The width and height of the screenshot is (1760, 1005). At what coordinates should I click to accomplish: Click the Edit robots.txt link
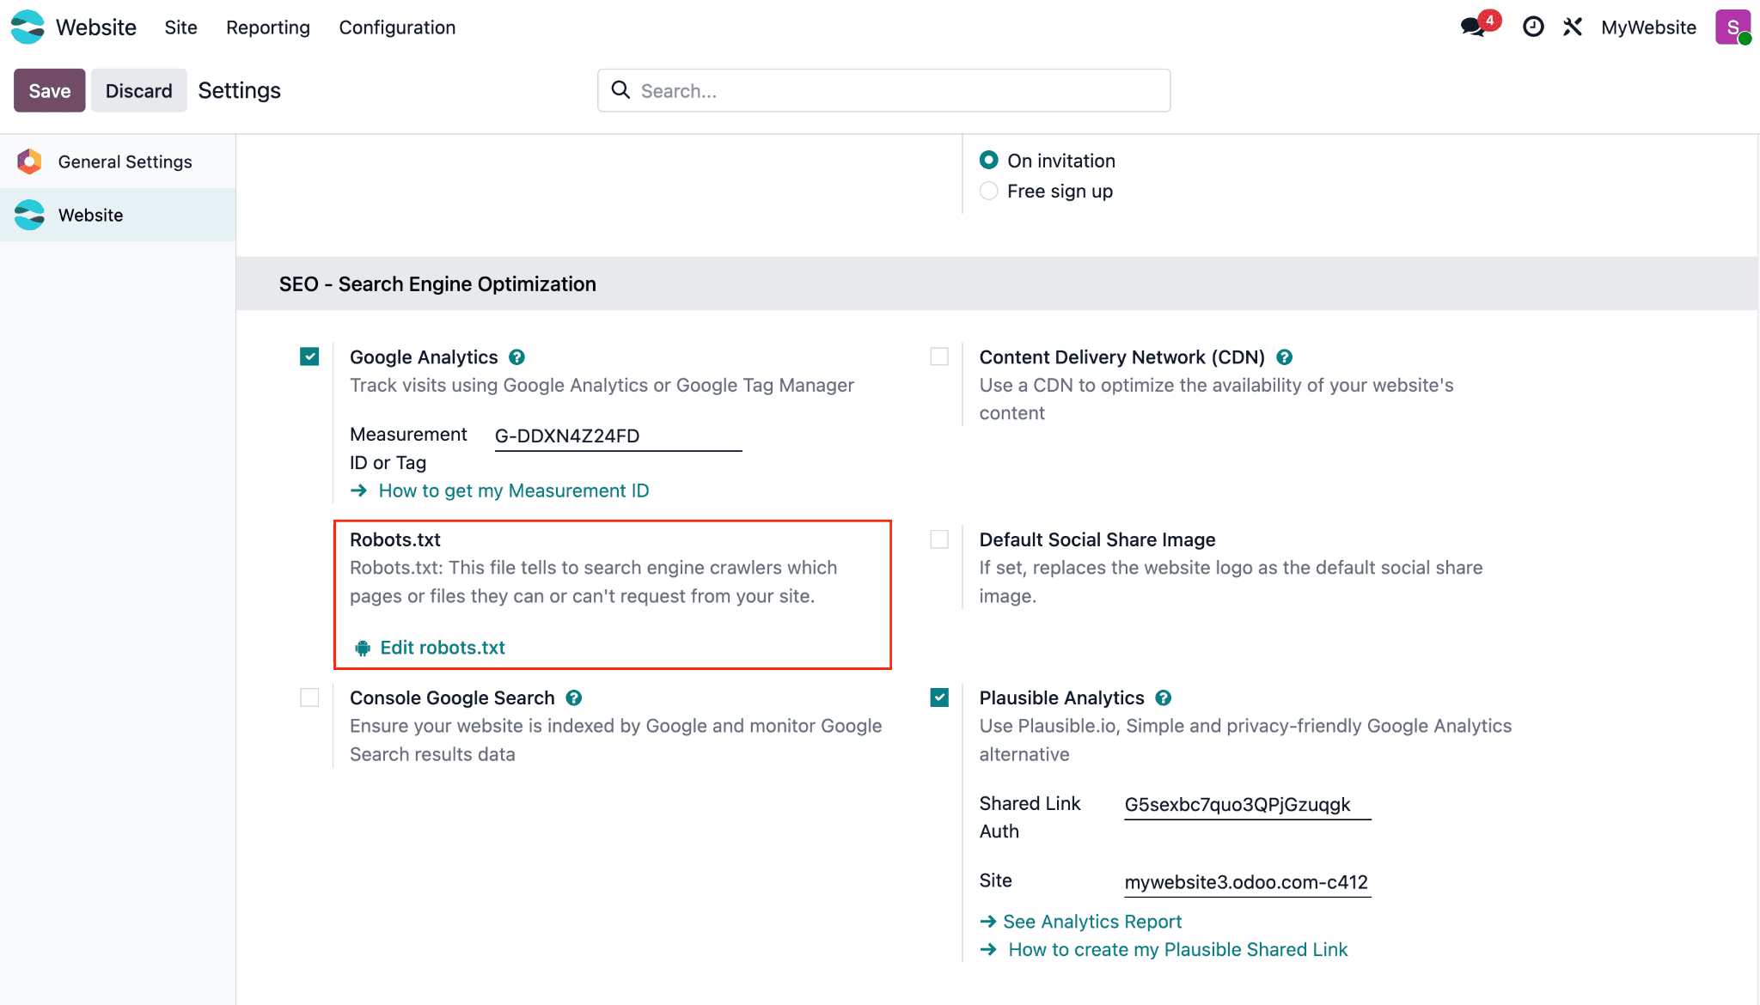coord(442,648)
